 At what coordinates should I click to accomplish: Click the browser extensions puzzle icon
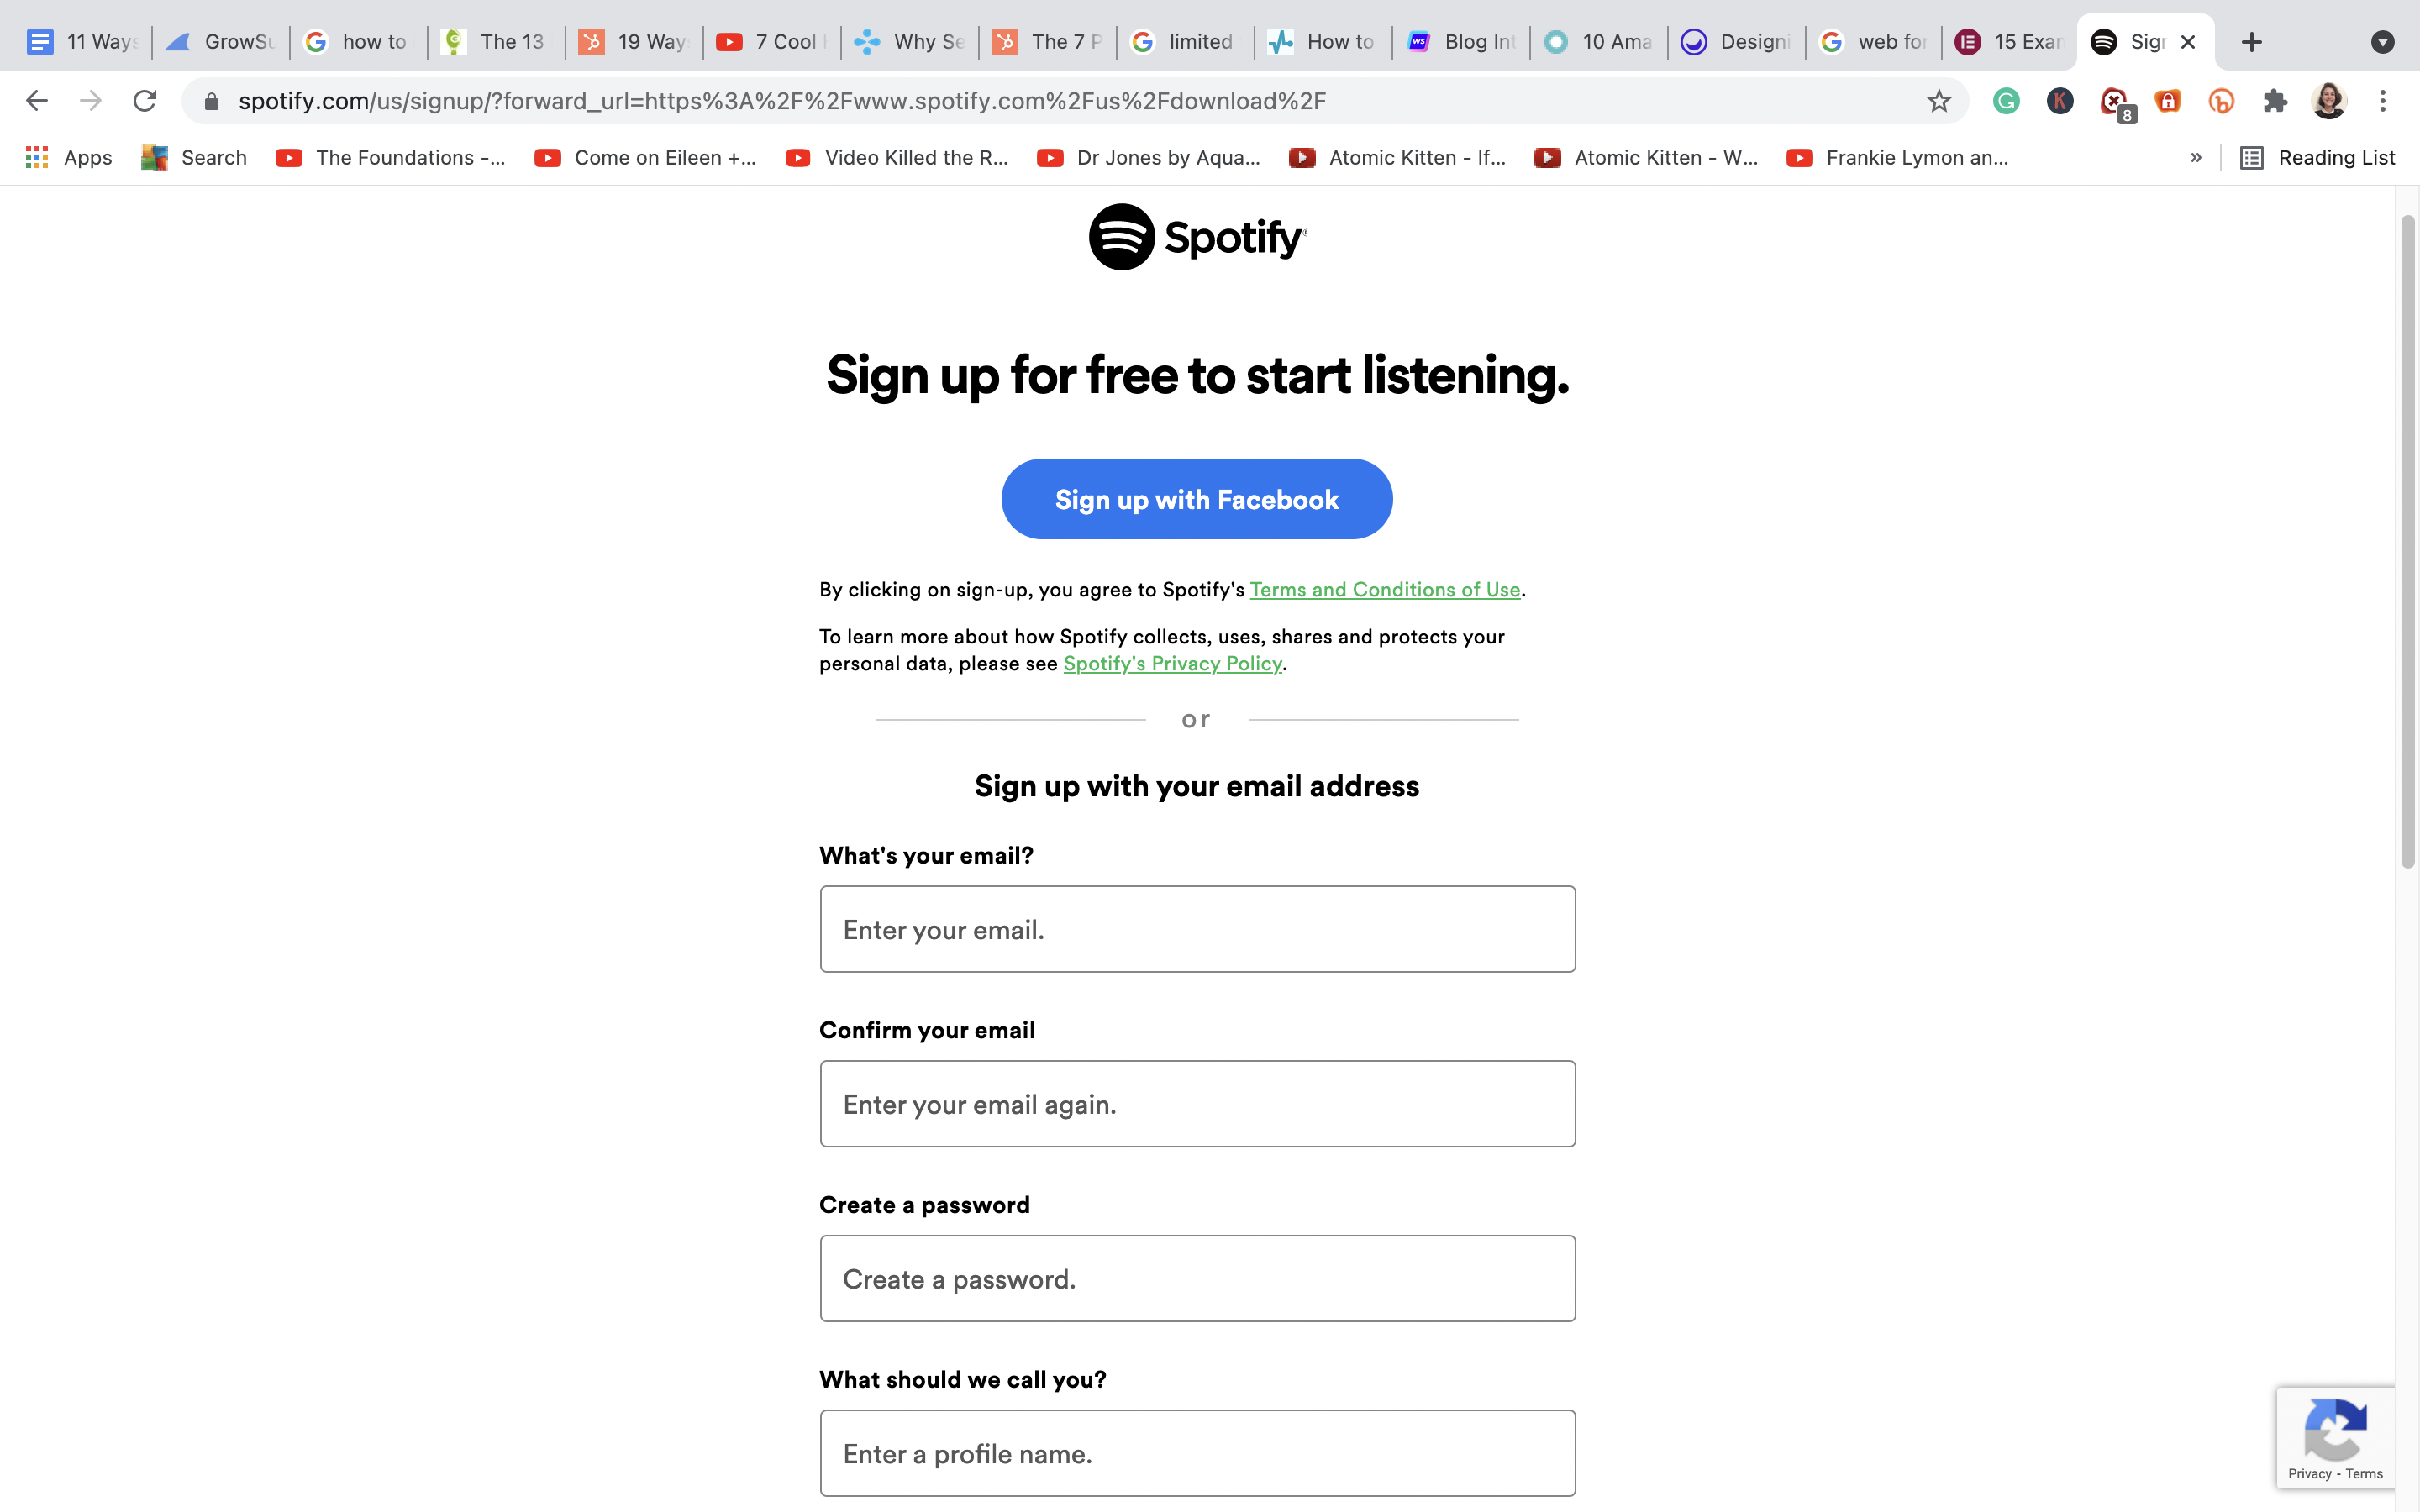[2275, 101]
